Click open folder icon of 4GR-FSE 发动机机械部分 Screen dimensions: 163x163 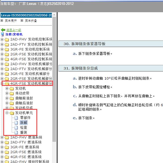pos(7,84)
